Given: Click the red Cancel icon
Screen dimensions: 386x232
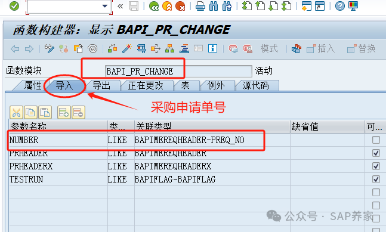Looking at the screenshot, I should [x=180, y=6].
